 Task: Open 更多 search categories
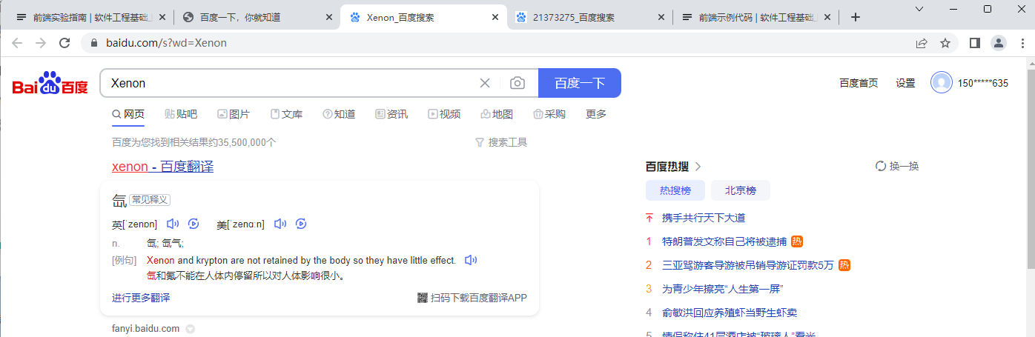596,114
